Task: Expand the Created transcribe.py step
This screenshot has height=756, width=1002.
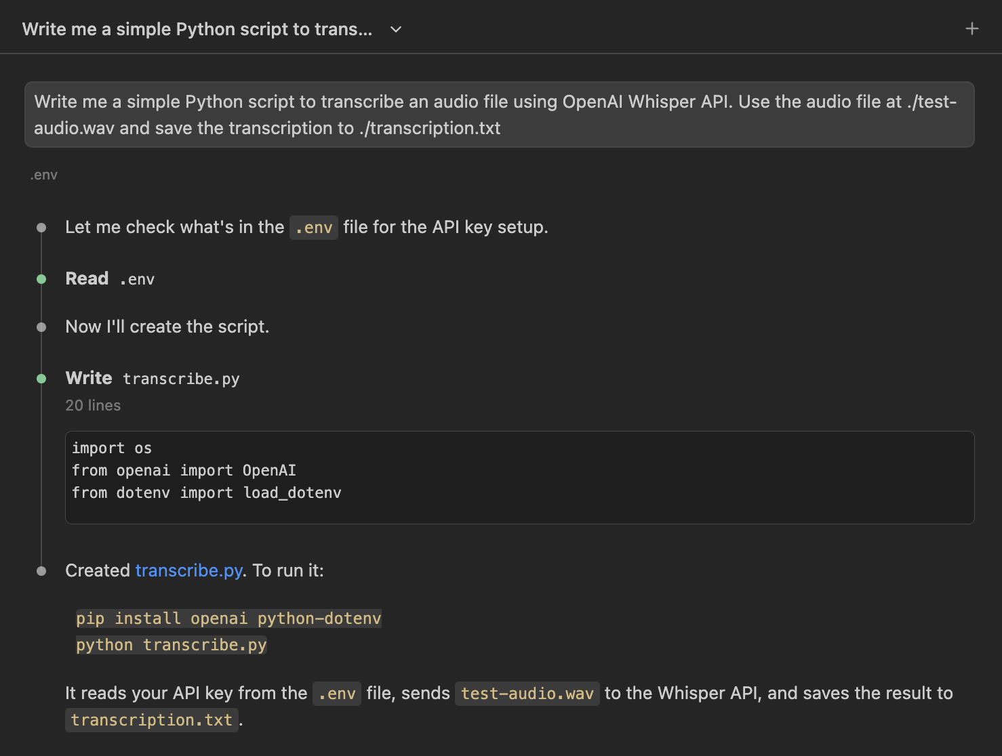Action: click(193, 570)
